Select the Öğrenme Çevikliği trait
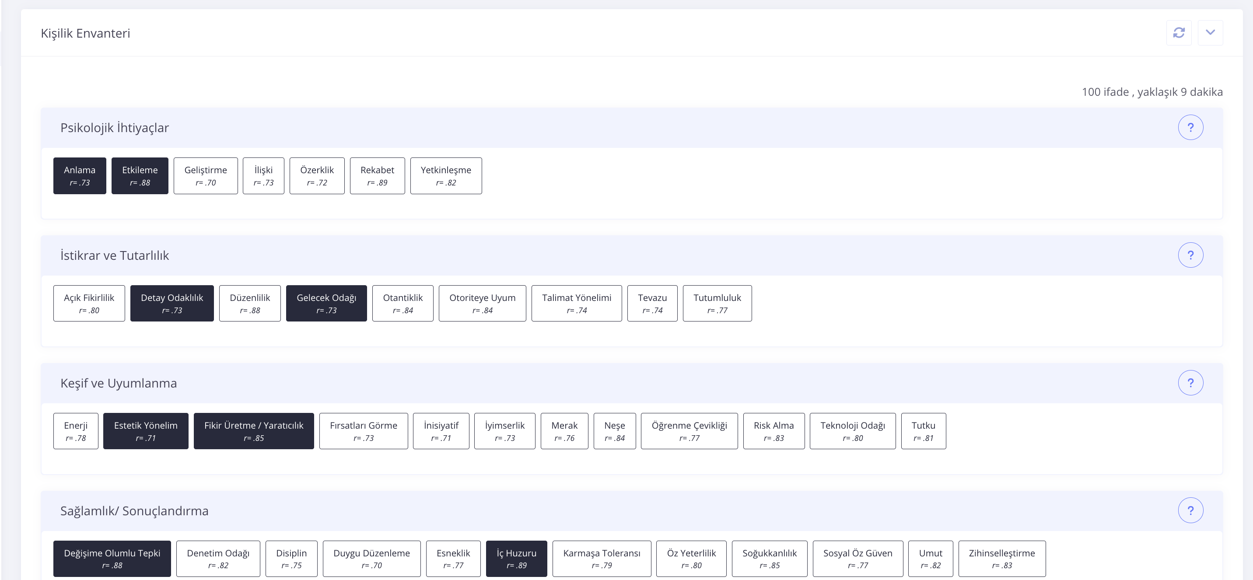The width and height of the screenshot is (1253, 580). pos(689,431)
